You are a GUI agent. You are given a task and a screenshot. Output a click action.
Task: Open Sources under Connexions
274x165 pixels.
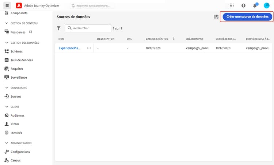click(x=16, y=97)
